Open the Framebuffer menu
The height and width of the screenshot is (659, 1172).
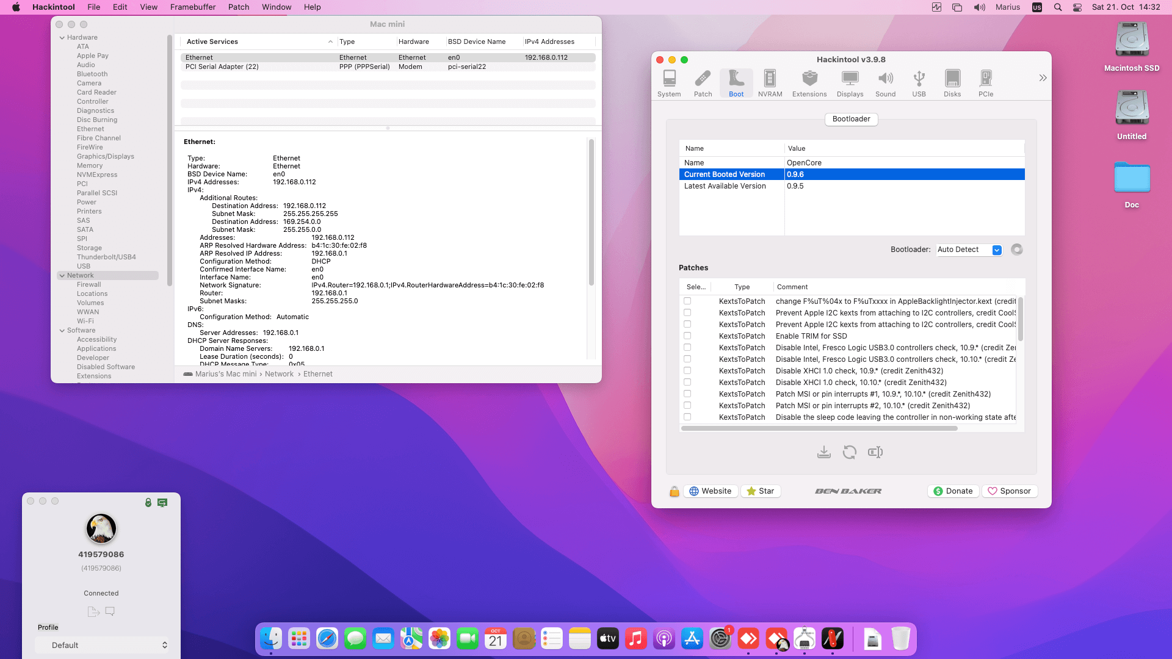tap(192, 7)
